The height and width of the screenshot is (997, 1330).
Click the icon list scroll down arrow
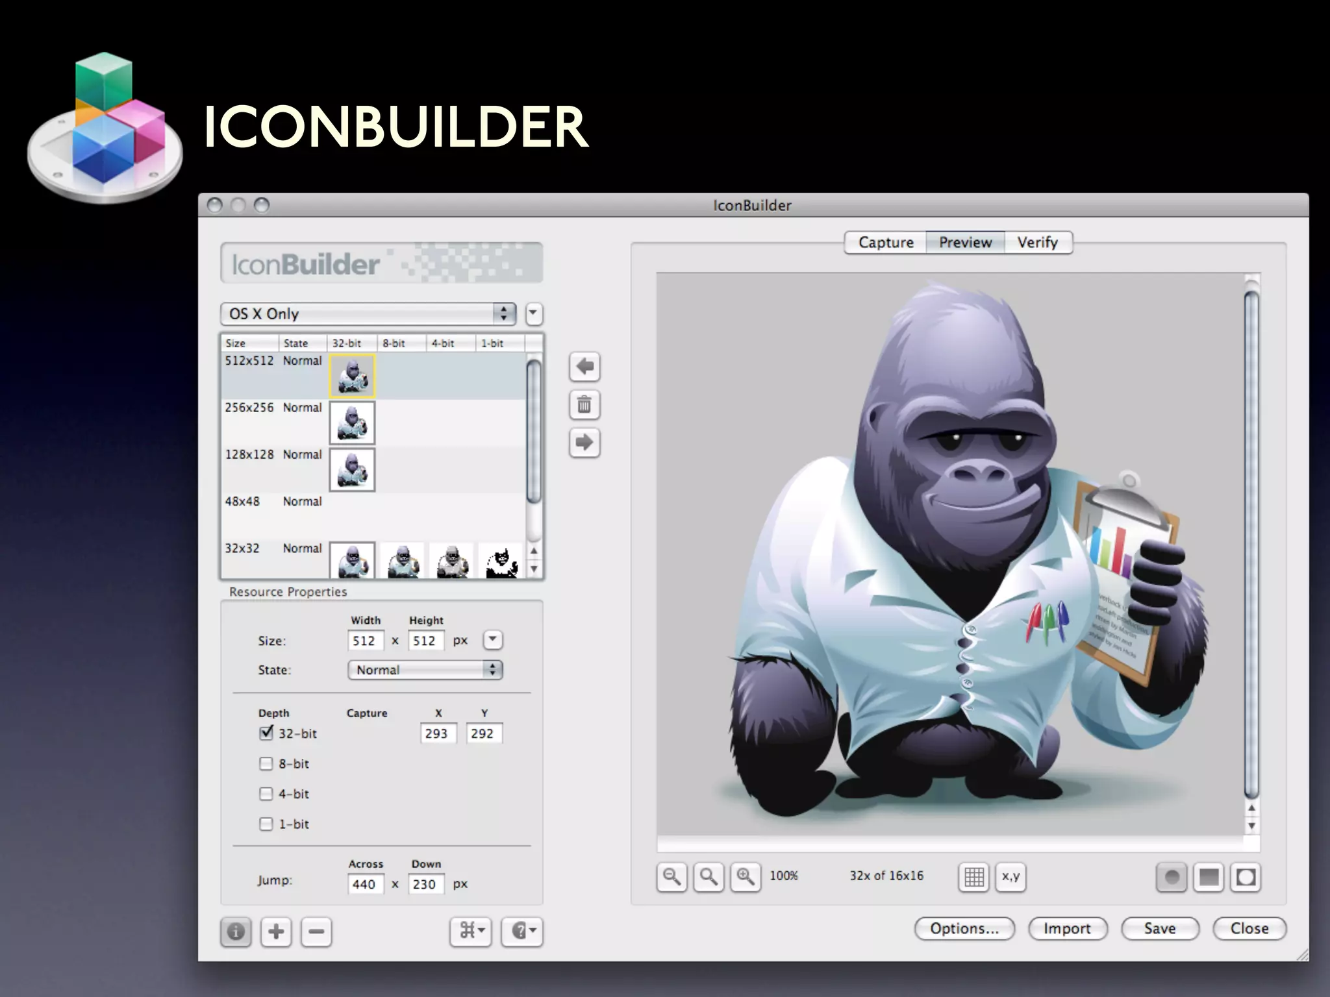pos(534,569)
